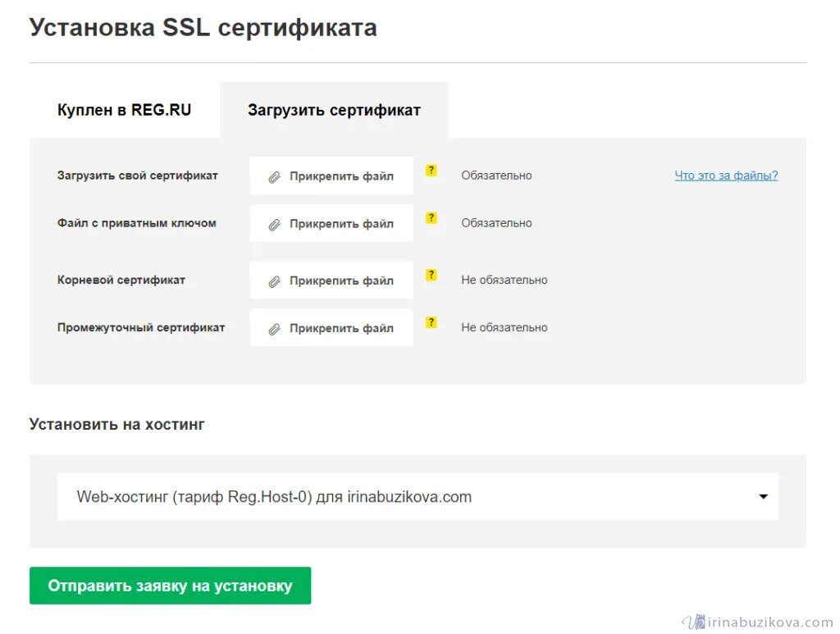
Task: Click yellow help icon beside private key row
Action: 431,218
